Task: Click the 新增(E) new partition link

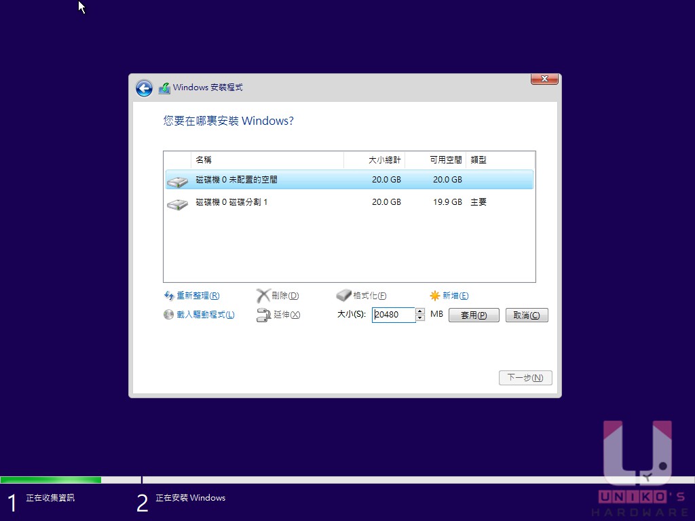Action: tap(455, 296)
